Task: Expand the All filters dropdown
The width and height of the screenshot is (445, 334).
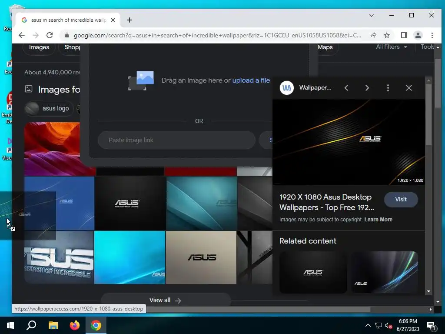Action: pos(392,47)
